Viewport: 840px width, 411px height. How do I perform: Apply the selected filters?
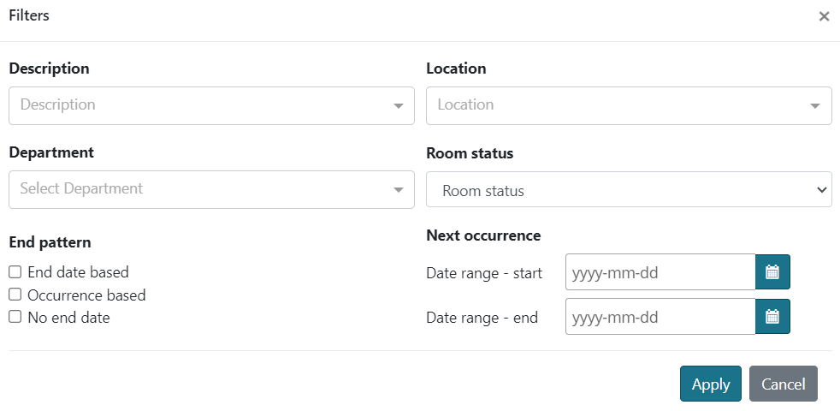[710, 384]
